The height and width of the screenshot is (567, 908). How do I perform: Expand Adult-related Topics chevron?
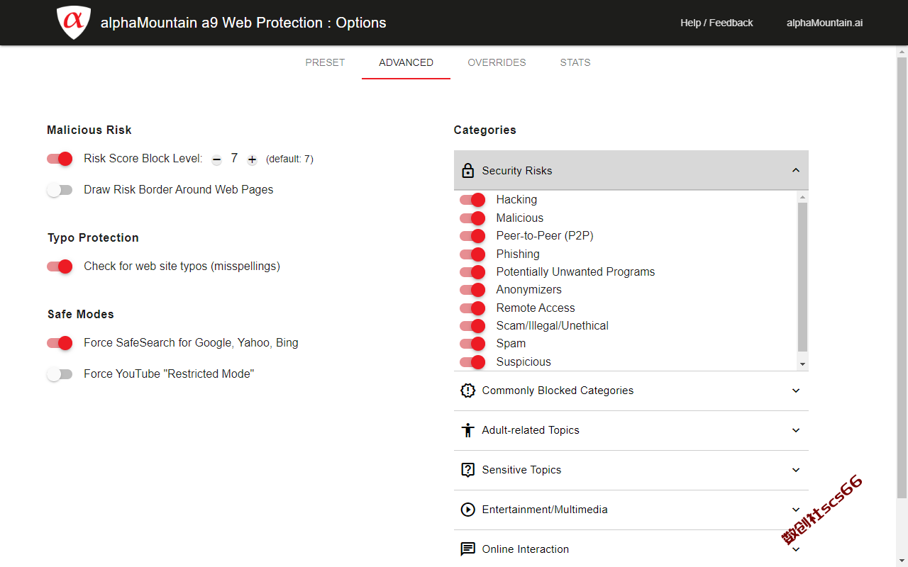click(x=796, y=430)
